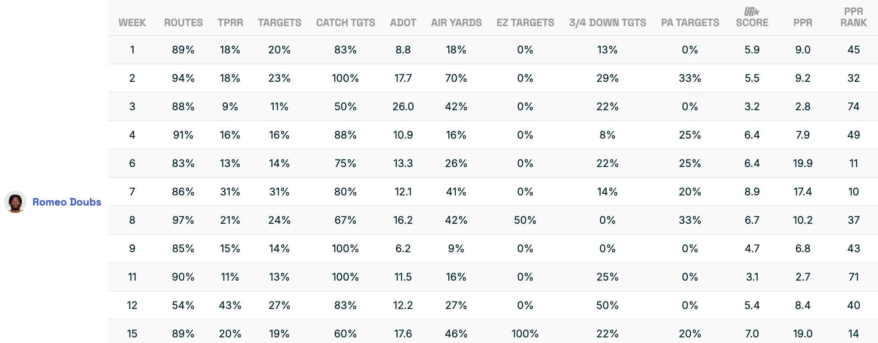
Task: Click the week 6 PPR value 19.9
Action: coord(803,163)
